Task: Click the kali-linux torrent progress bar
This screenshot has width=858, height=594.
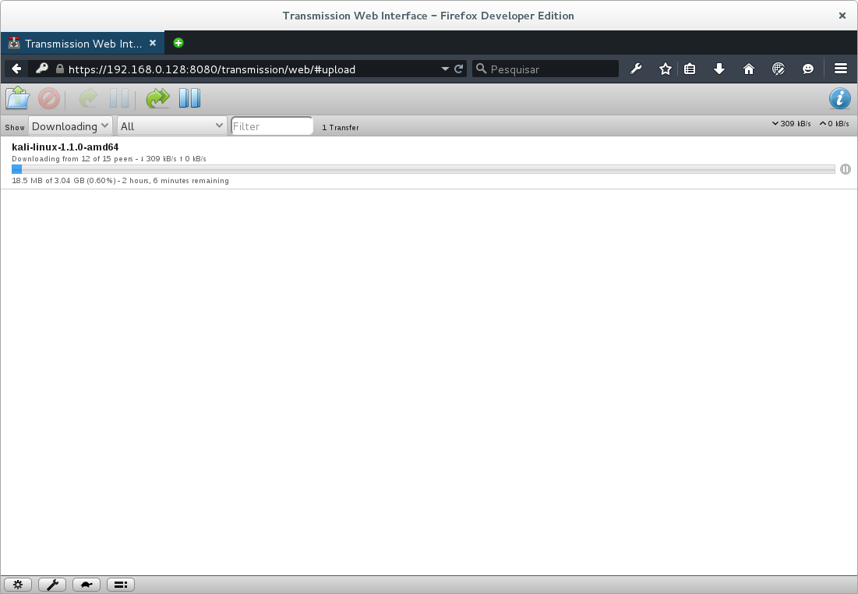Action: [x=423, y=169]
